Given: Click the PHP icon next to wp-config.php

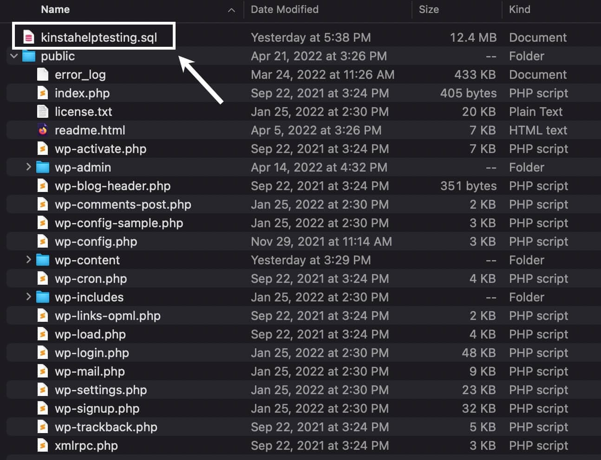Looking at the screenshot, I should click(42, 241).
